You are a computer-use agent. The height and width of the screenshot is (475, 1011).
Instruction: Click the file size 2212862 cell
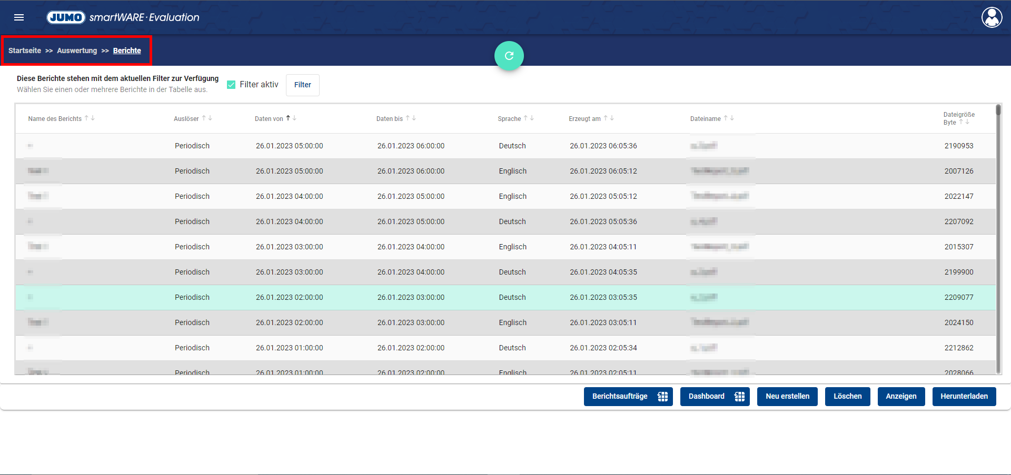(959, 348)
